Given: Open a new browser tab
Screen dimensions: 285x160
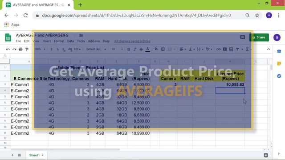Looking at the screenshot, I should 80,5.
